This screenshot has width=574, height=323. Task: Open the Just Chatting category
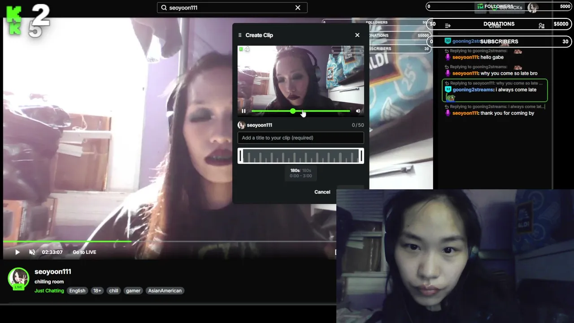49,291
